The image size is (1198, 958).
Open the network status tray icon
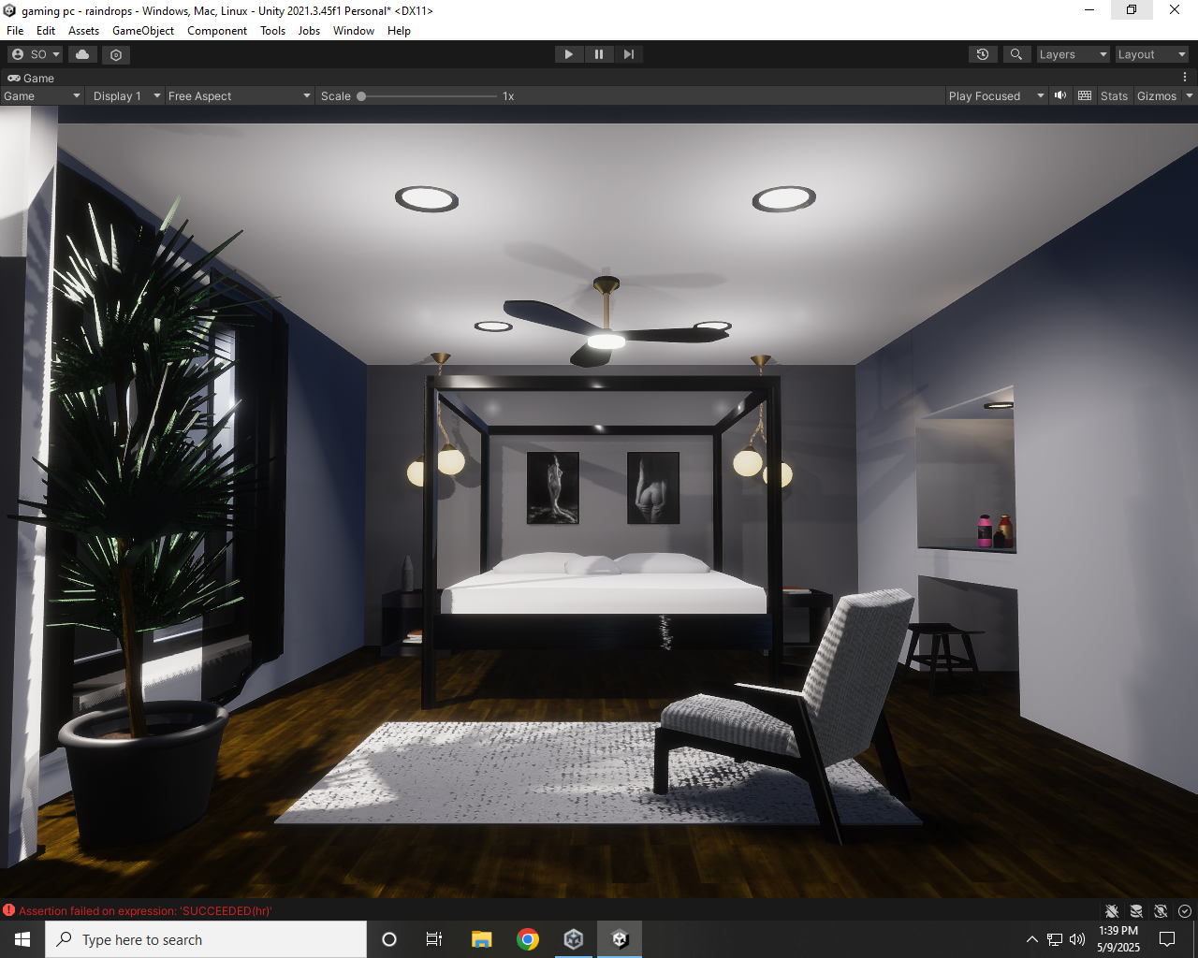tap(1055, 939)
